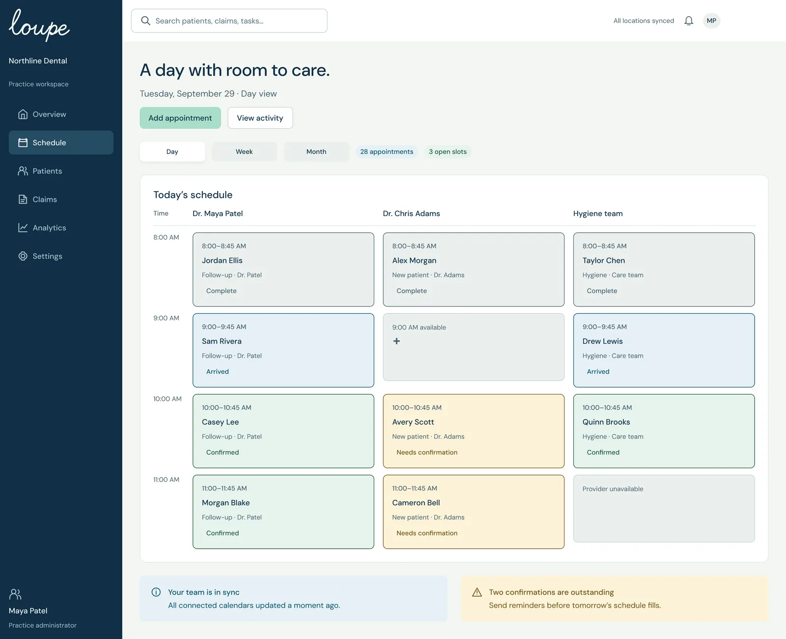Open the MP profile avatar

tap(711, 21)
